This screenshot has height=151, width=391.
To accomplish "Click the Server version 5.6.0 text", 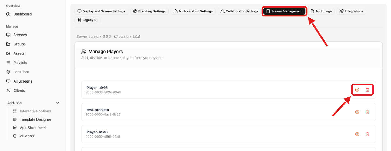I will click(94, 37).
